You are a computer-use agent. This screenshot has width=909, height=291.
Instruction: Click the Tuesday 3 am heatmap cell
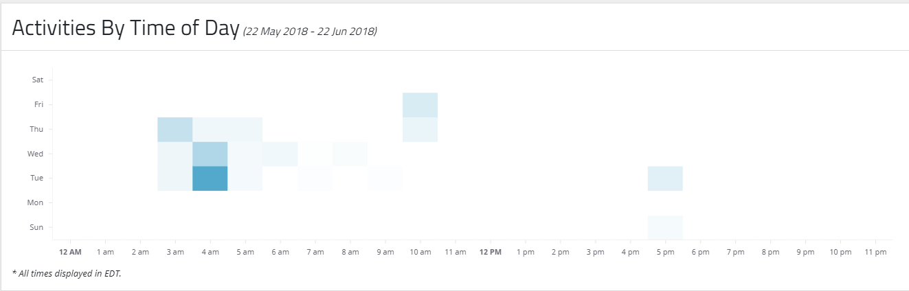point(175,178)
